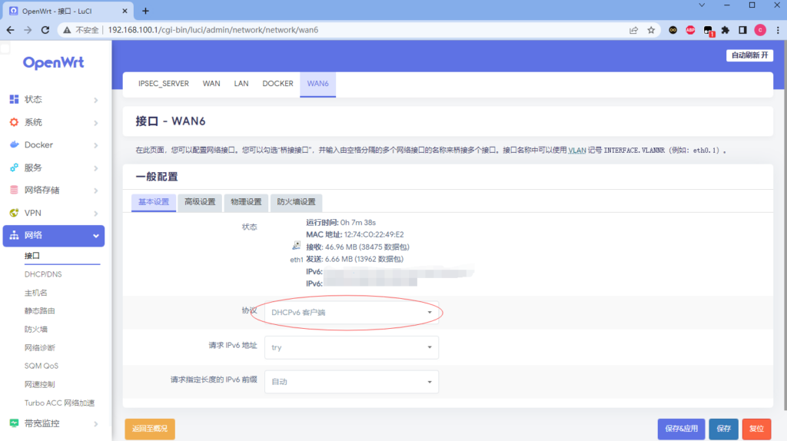Click the 服务 sidebar icon
The width and height of the screenshot is (787, 441).
14,167
